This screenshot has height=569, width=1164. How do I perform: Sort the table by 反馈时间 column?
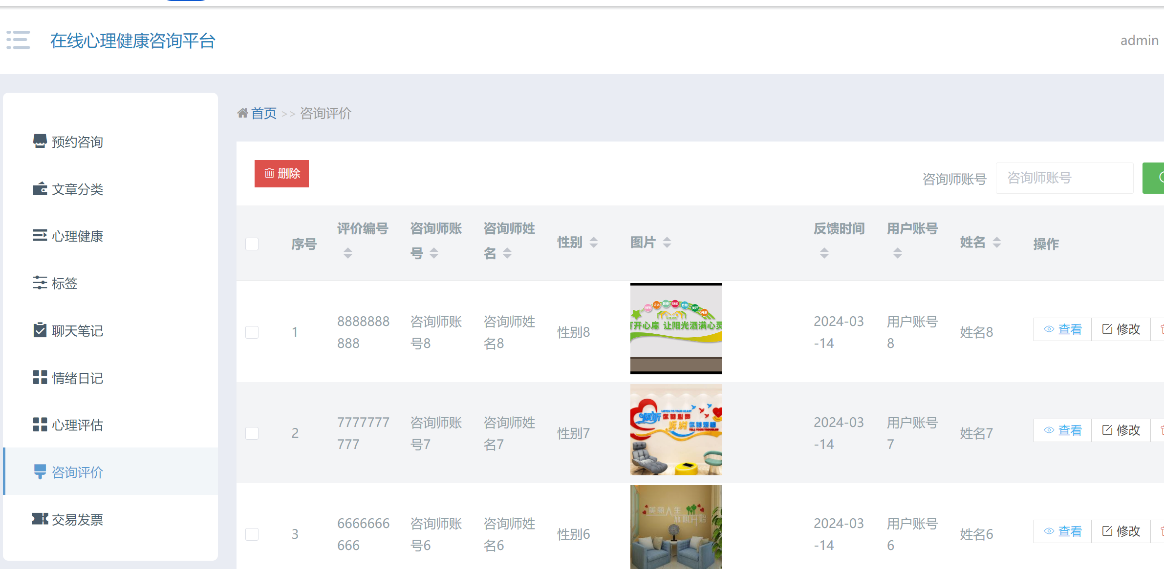pyautogui.click(x=825, y=253)
